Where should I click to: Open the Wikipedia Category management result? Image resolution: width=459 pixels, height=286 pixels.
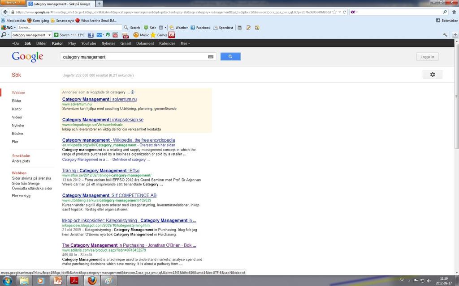pyautogui.click(x=118, y=140)
